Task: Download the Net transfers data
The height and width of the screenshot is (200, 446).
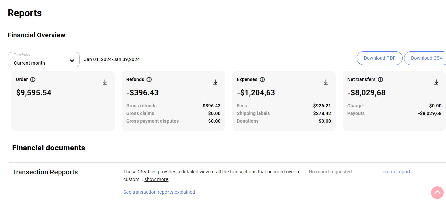Action: (x=436, y=82)
